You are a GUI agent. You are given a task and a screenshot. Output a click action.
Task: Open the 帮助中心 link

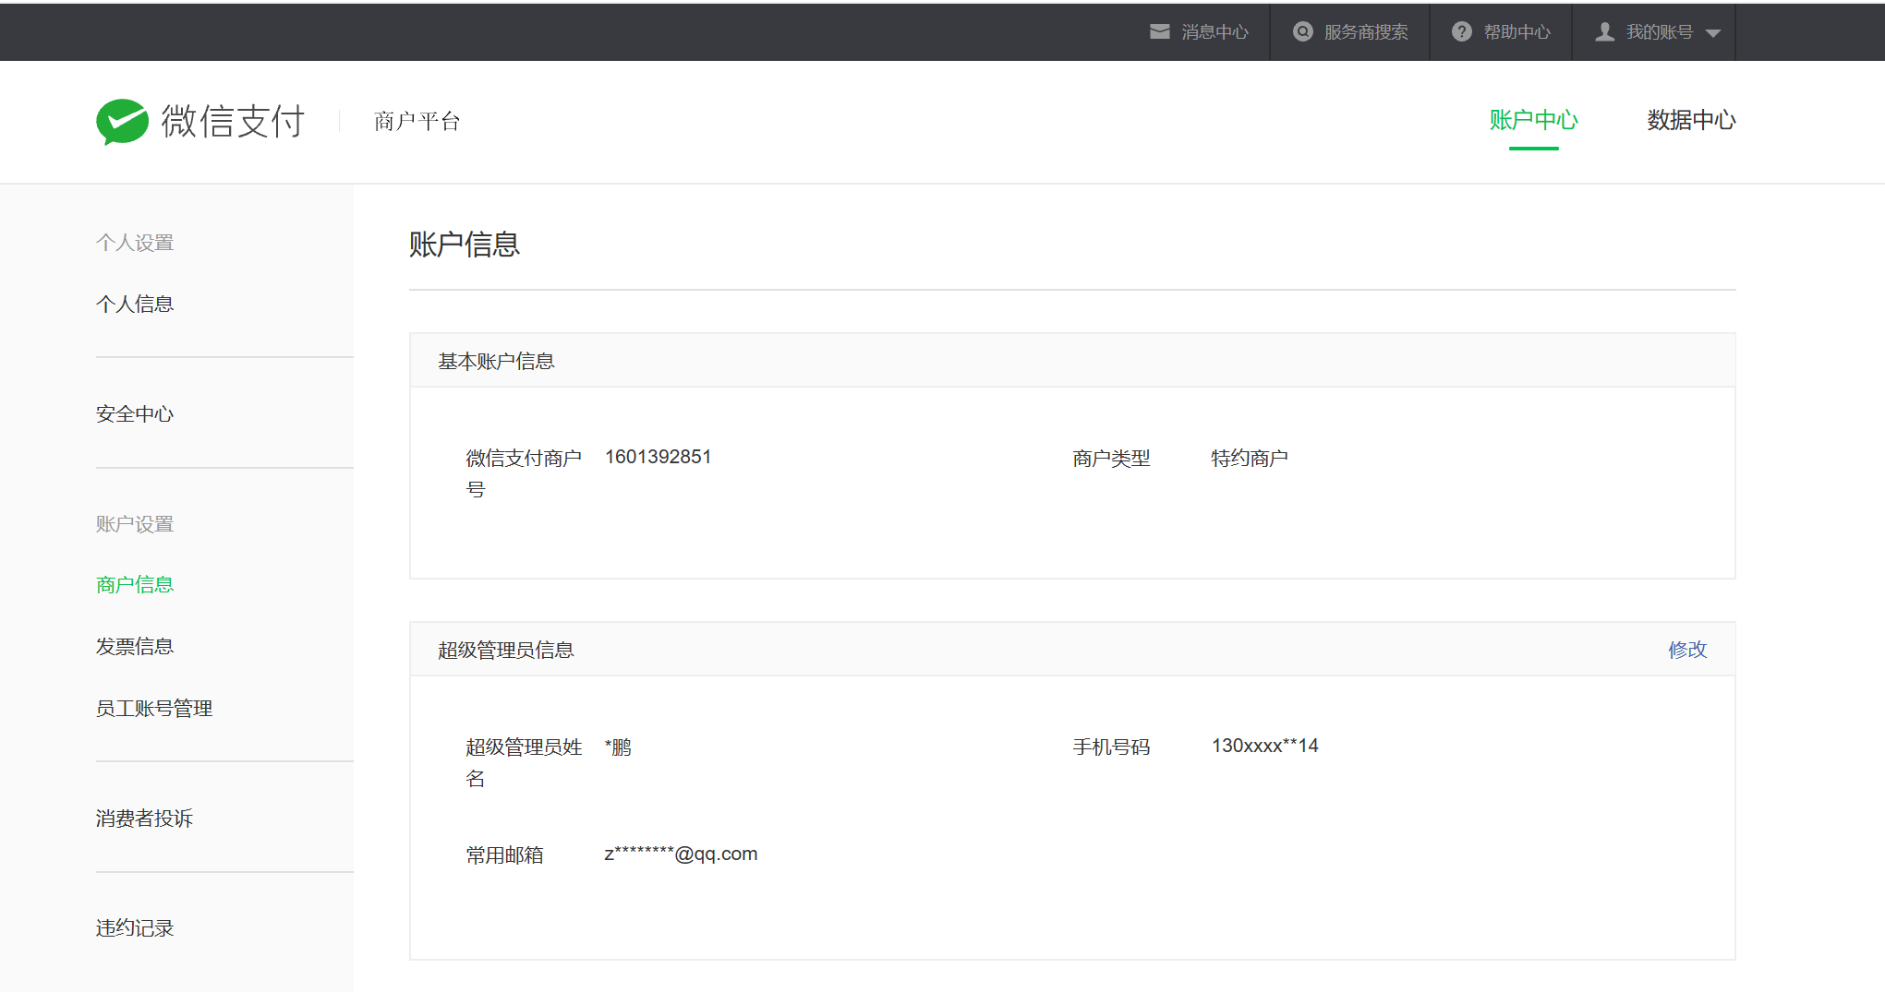1516,32
